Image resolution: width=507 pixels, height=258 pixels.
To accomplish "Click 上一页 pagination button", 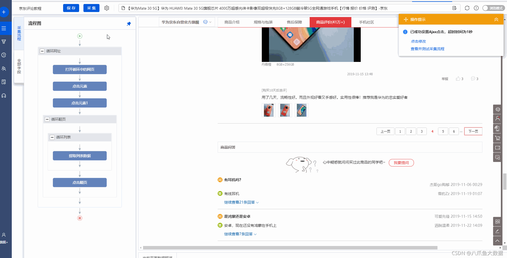I will click(385, 131).
